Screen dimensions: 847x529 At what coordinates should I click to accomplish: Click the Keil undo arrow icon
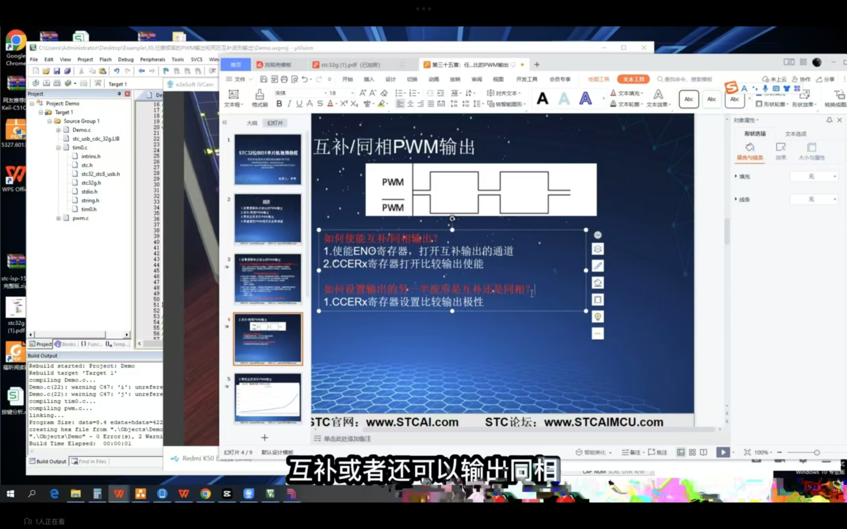[x=117, y=71]
